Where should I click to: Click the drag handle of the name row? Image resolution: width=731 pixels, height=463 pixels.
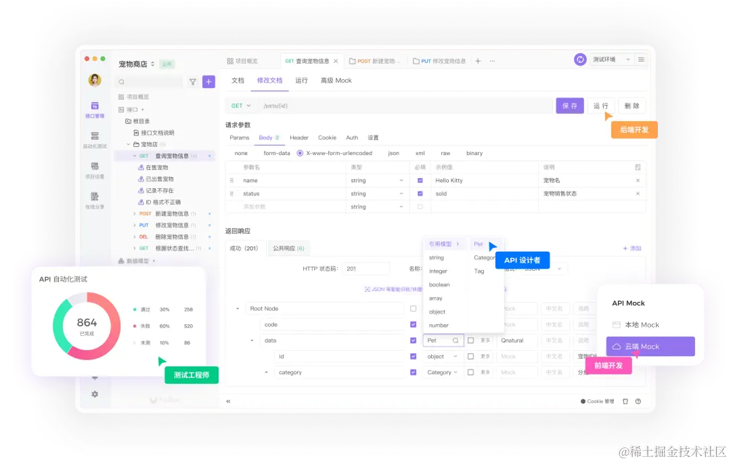(x=231, y=181)
